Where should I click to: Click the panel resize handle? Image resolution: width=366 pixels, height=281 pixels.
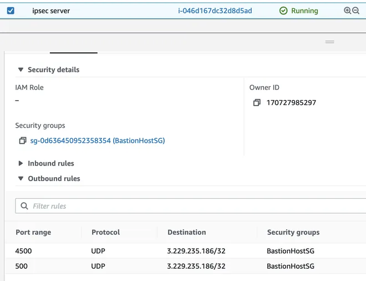pyautogui.click(x=329, y=42)
